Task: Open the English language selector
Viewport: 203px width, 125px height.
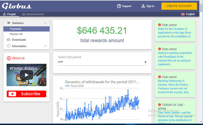Action: (x=188, y=14)
